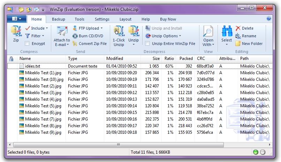
Task: Click the 1-Click Unzip icon
Action: [119, 32]
